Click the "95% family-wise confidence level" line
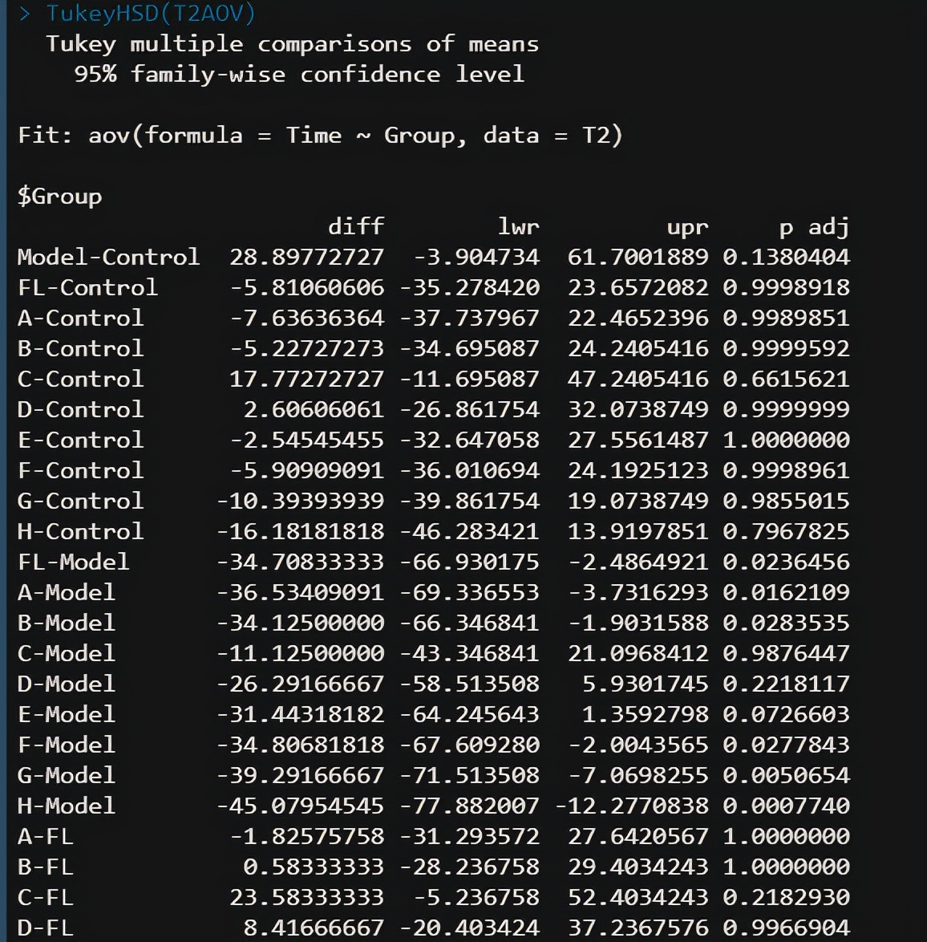The width and height of the screenshot is (927, 942). coord(298,74)
